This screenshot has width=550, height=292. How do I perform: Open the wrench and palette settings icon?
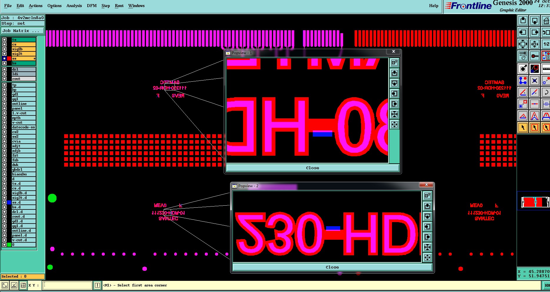(x=523, y=56)
